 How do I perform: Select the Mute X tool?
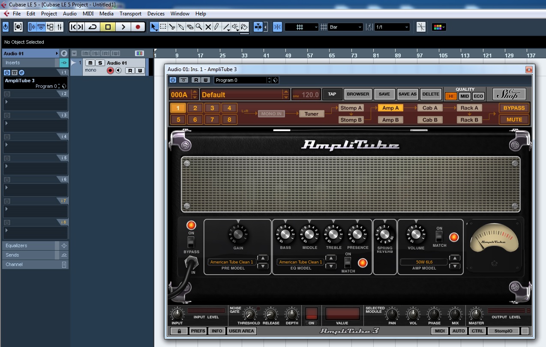coord(208,27)
